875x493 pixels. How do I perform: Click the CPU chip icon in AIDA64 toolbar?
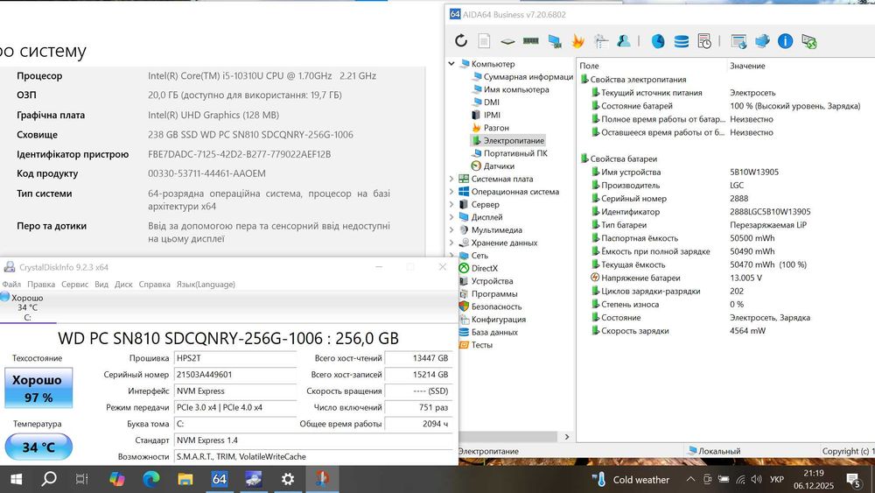[507, 41]
